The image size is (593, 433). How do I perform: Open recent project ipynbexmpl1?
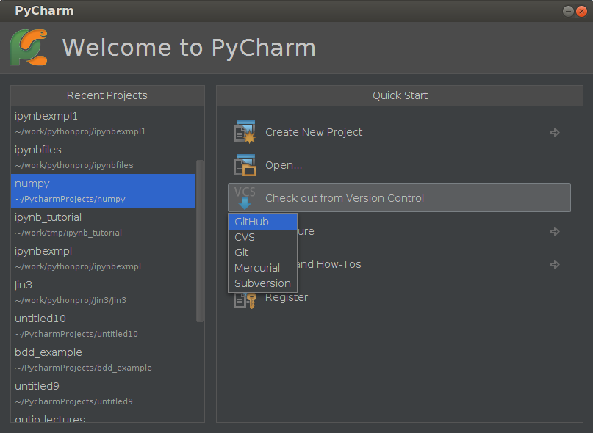[x=103, y=123]
